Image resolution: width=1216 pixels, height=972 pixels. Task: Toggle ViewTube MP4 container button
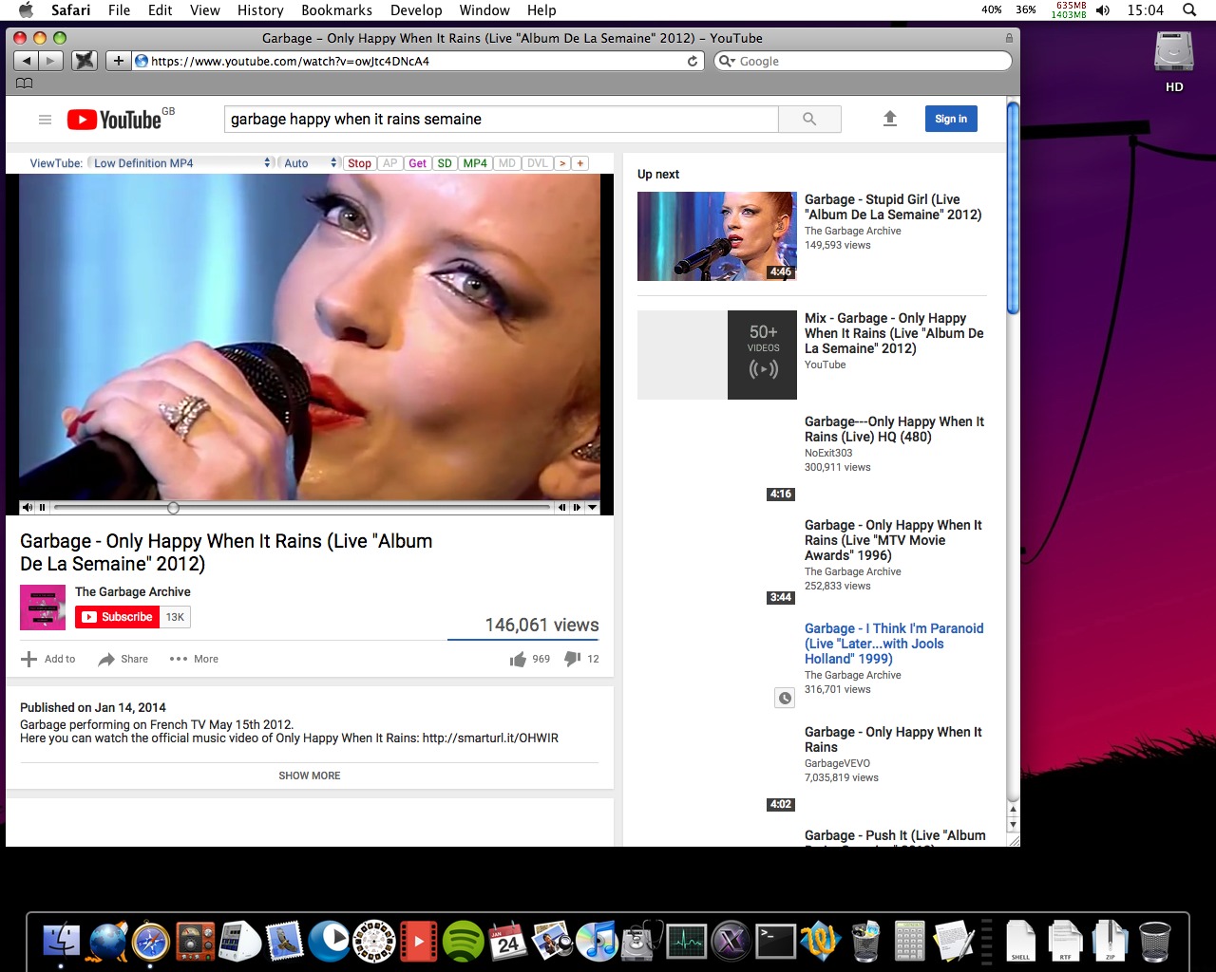pos(475,163)
